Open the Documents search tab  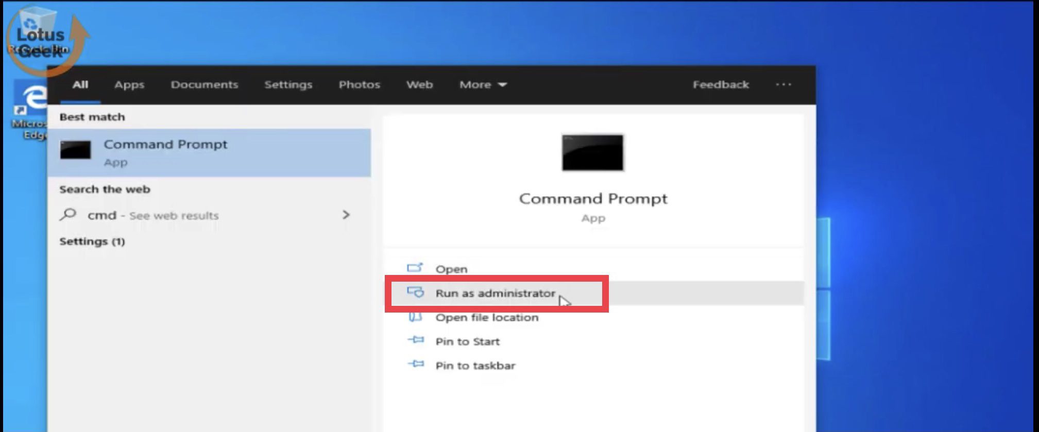pyautogui.click(x=205, y=84)
